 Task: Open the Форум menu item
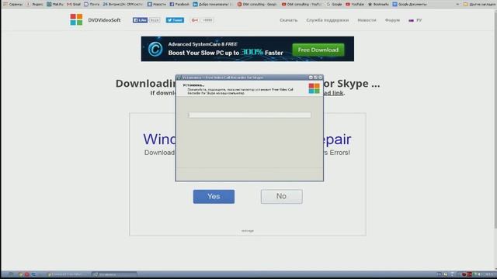pos(392,20)
